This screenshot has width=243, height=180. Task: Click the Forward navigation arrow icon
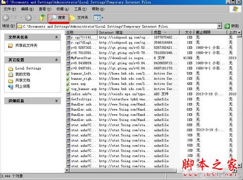(28, 17)
